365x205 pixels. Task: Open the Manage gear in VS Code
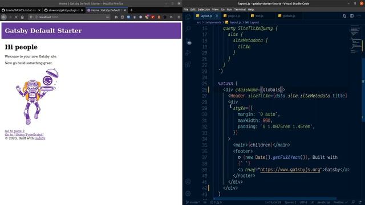188,194
